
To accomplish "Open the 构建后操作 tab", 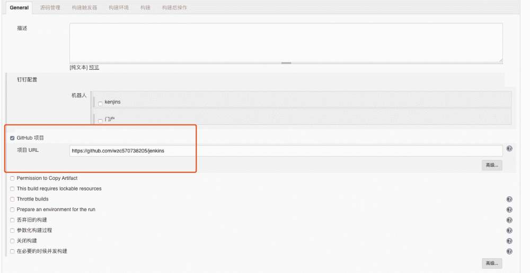I will (x=174, y=7).
